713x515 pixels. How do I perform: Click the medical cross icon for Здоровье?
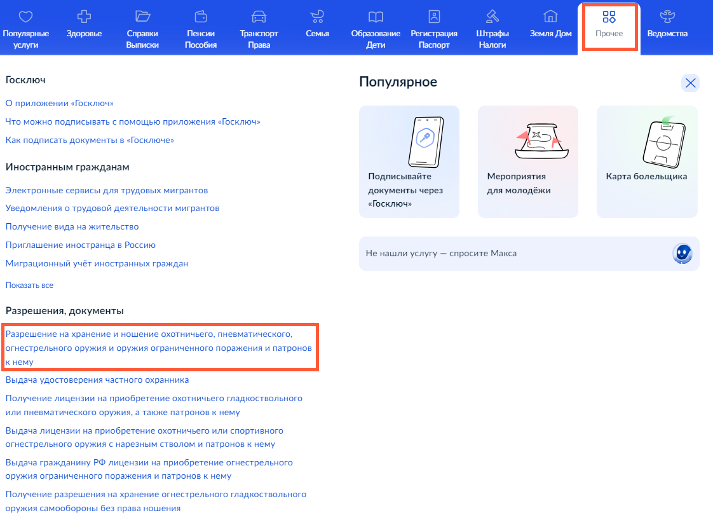pyautogui.click(x=84, y=17)
